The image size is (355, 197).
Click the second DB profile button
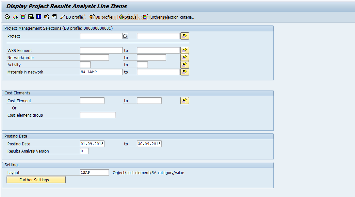coord(101,17)
